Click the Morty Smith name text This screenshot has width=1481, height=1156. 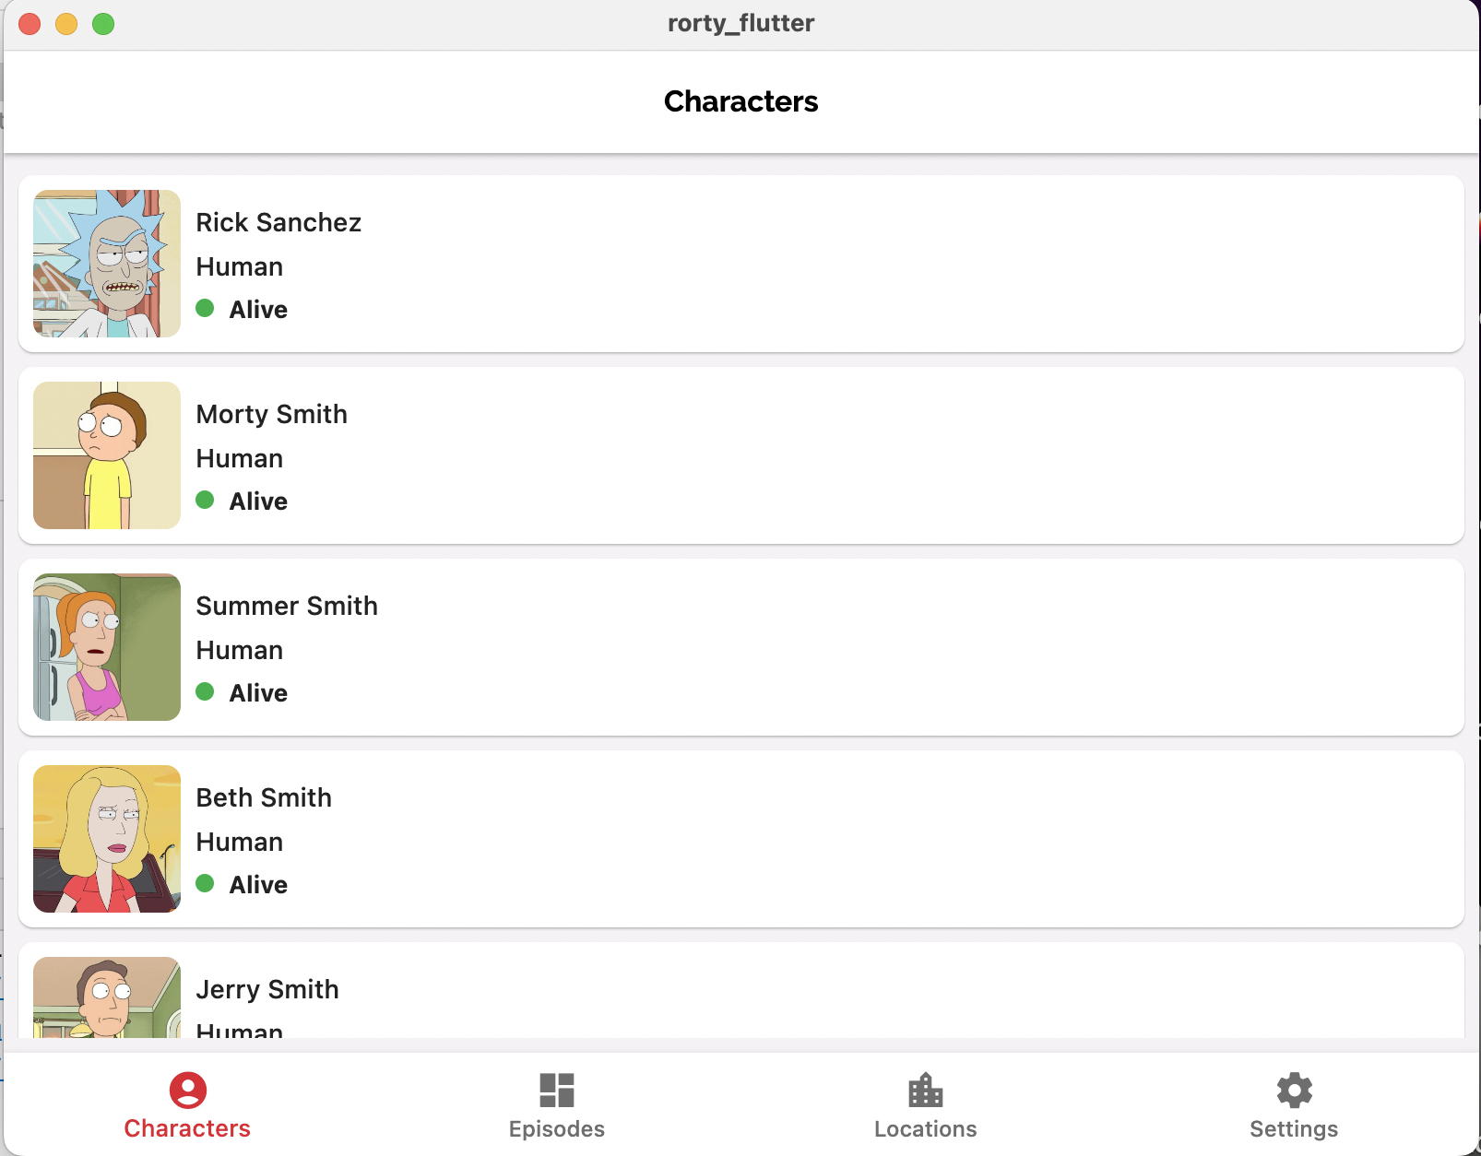click(x=272, y=415)
